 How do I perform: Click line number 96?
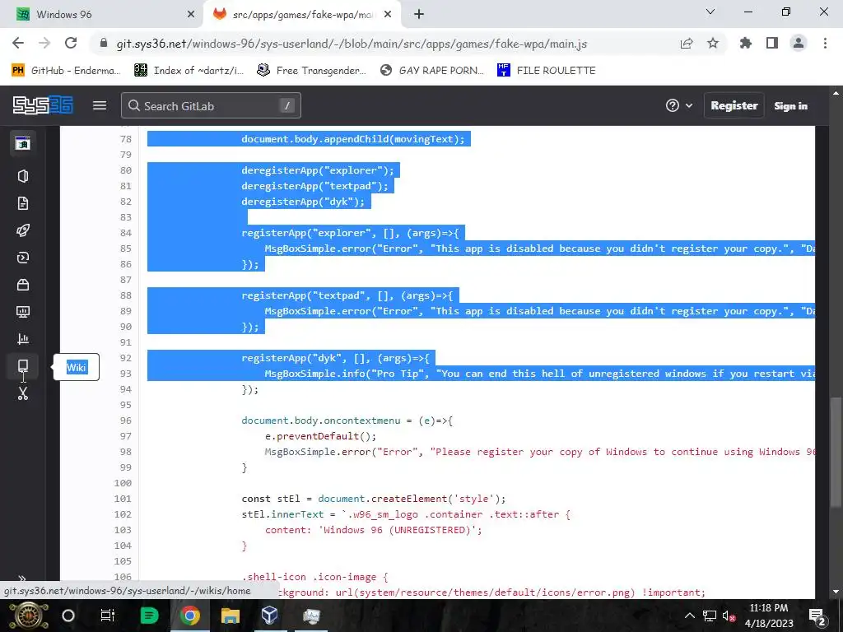click(x=126, y=421)
